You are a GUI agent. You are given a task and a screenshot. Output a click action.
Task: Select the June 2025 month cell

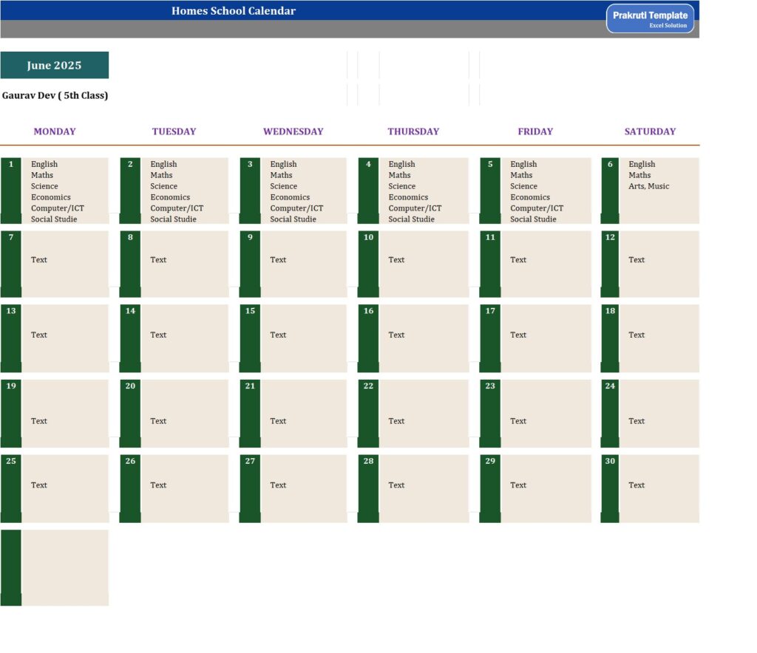coord(54,65)
